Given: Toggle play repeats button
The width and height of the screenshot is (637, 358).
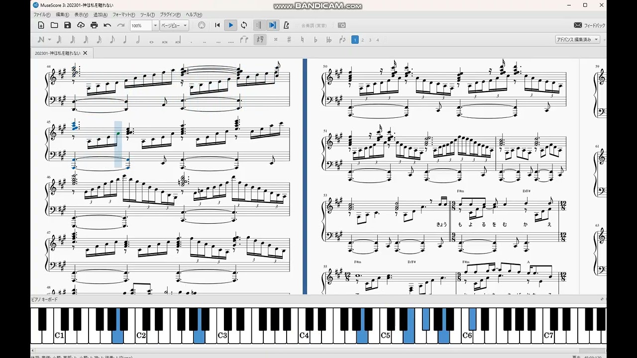Looking at the screenshot, I should 259,25.
